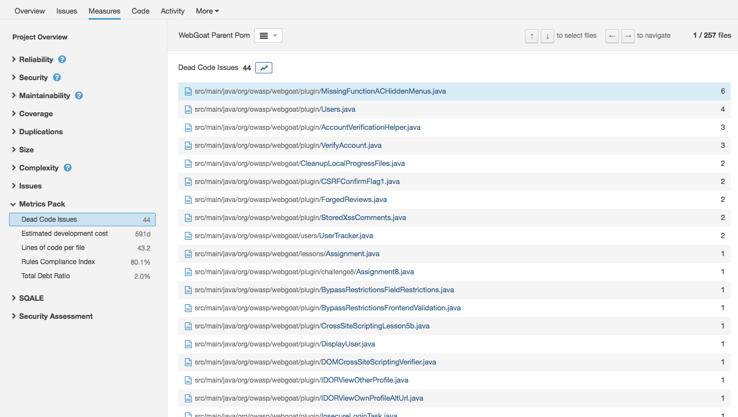Switch to the Issues tab
The image size is (738, 417).
coord(67,11)
